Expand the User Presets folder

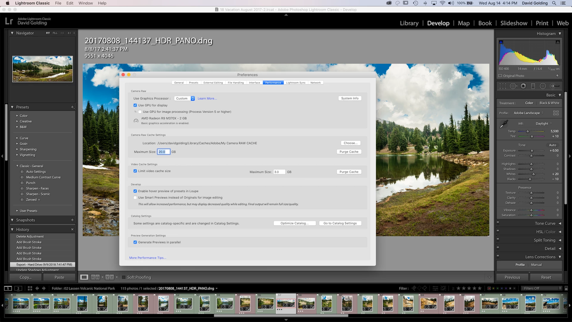point(17,211)
